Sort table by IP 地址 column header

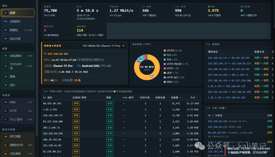click(x=48, y=98)
